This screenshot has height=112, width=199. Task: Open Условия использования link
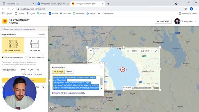(x=141, y=88)
